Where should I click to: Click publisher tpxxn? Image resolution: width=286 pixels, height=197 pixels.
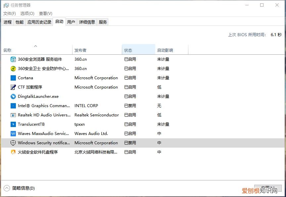point(79,124)
